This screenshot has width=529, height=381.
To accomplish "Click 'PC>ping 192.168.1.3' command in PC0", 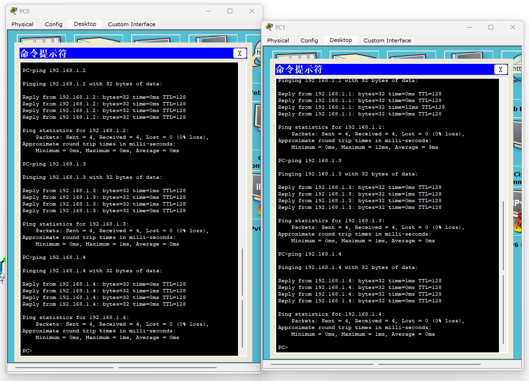I will click(54, 164).
